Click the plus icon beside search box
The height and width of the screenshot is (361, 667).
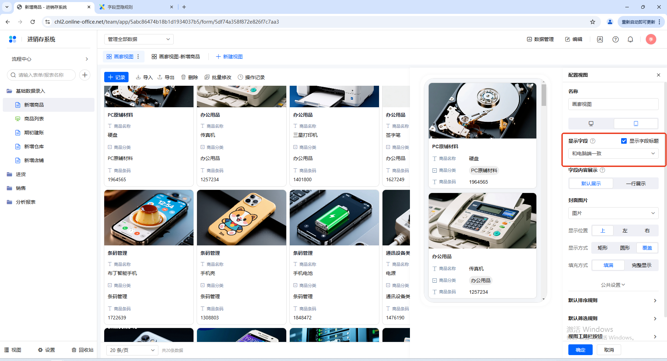coord(85,75)
